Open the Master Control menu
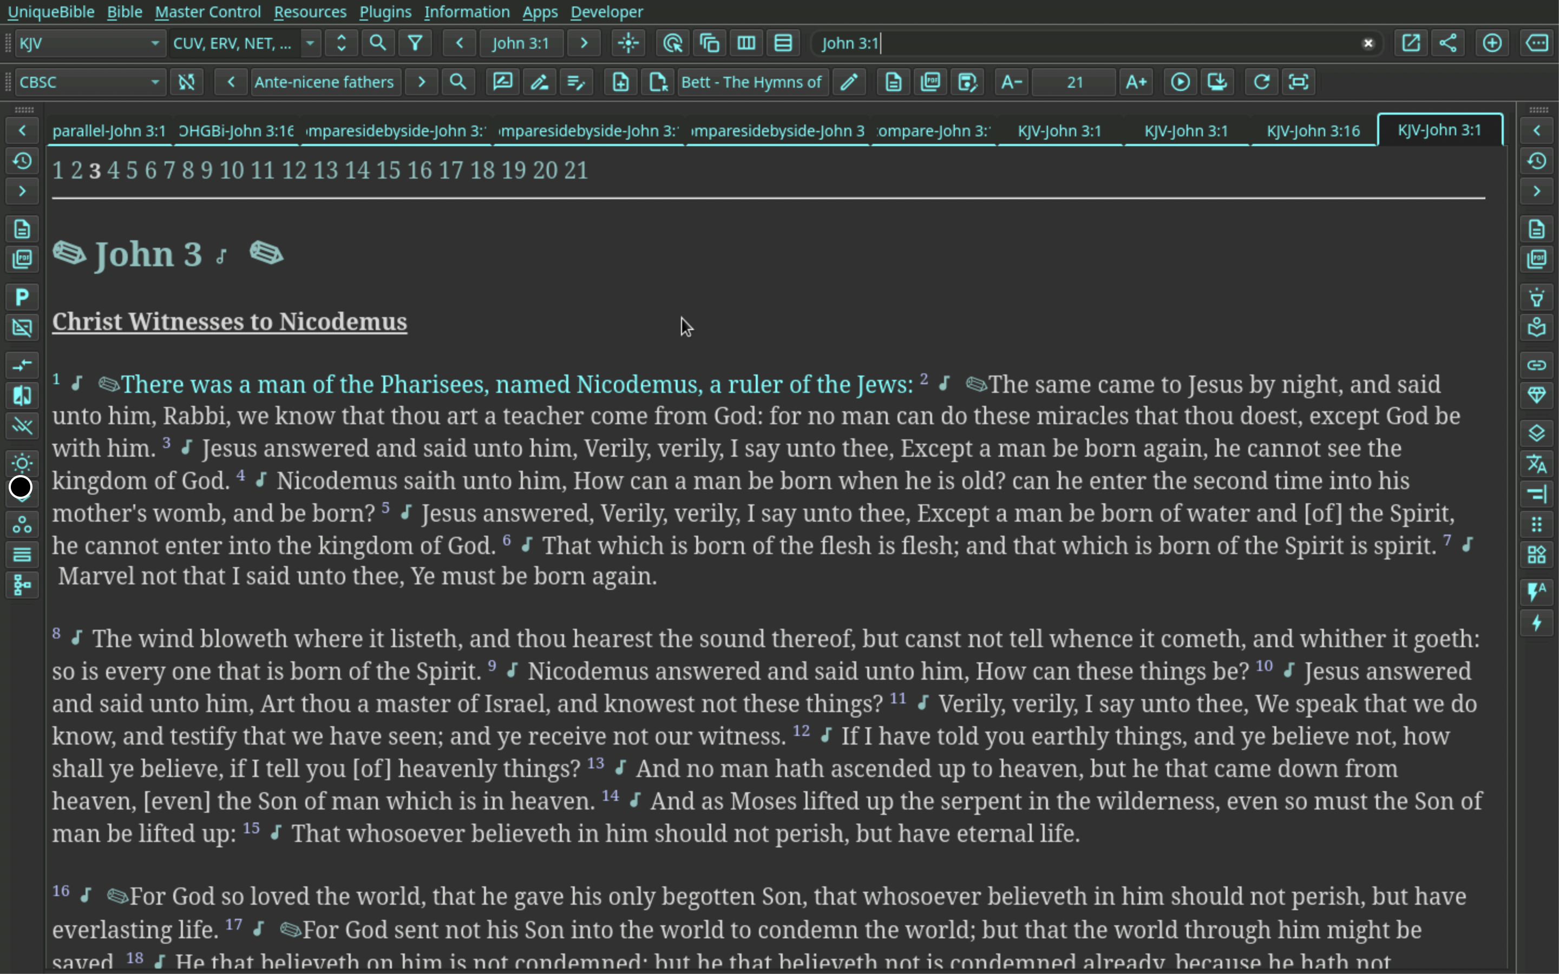 [x=208, y=11]
